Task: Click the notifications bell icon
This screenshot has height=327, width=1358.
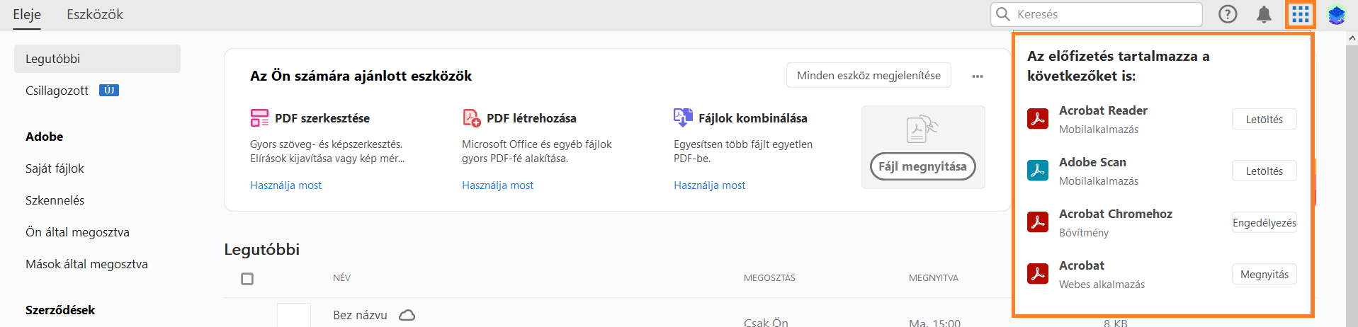Action: pyautogui.click(x=1264, y=14)
